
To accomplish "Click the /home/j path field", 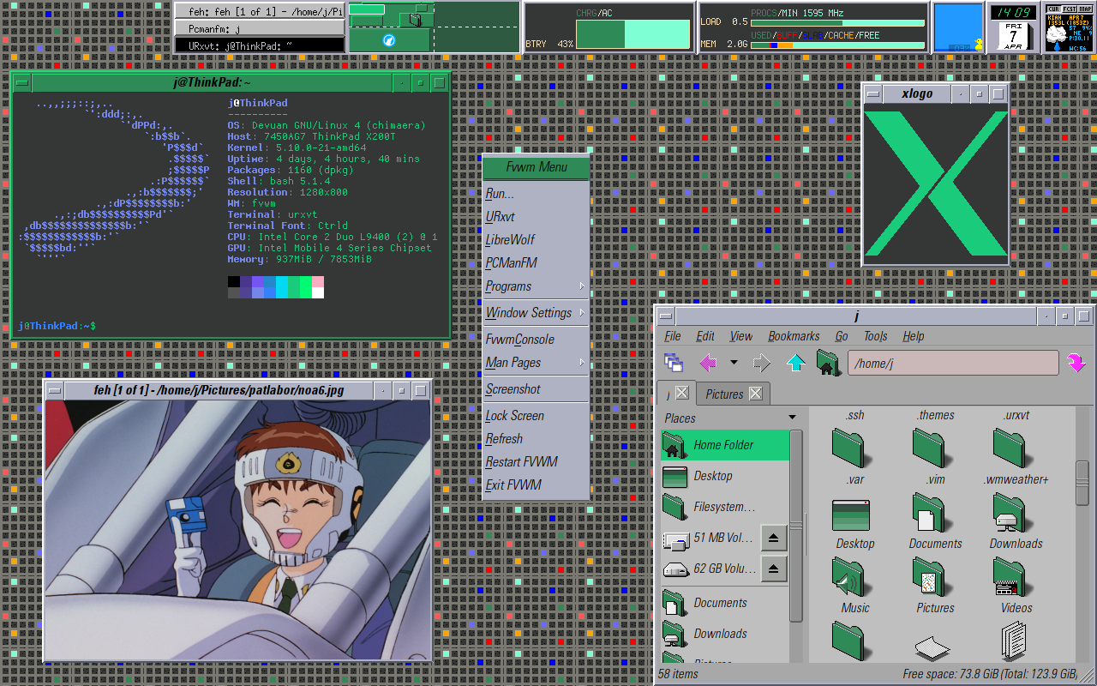I will click(x=953, y=363).
